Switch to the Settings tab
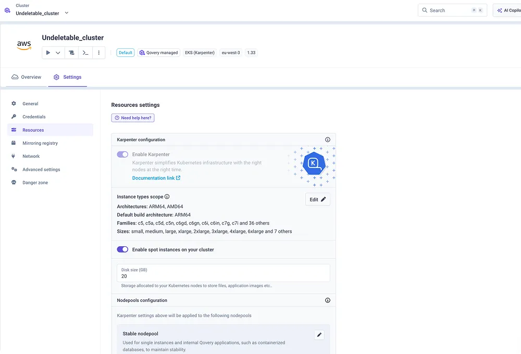The image size is (521, 354). click(67, 77)
